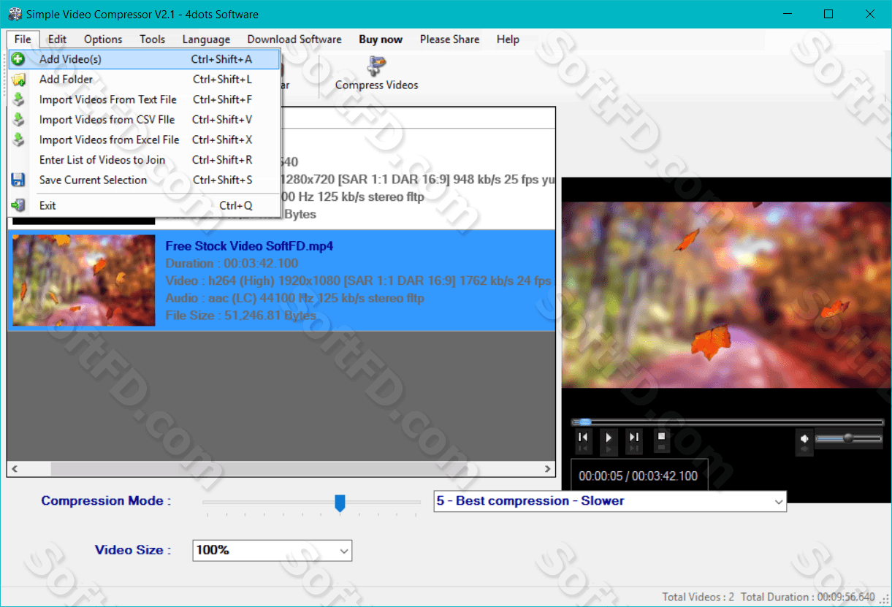Click the 1920x1080 video info line
This screenshot has width=892, height=607.
[358, 280]
